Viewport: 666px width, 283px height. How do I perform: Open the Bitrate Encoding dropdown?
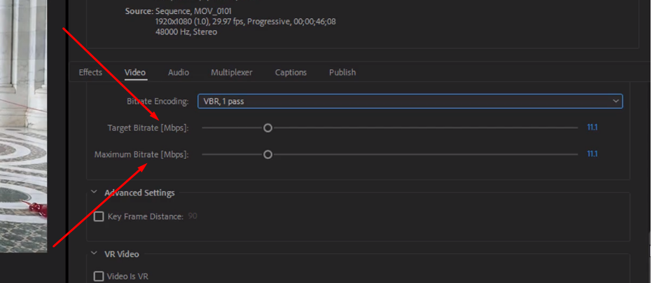point(410,102)
